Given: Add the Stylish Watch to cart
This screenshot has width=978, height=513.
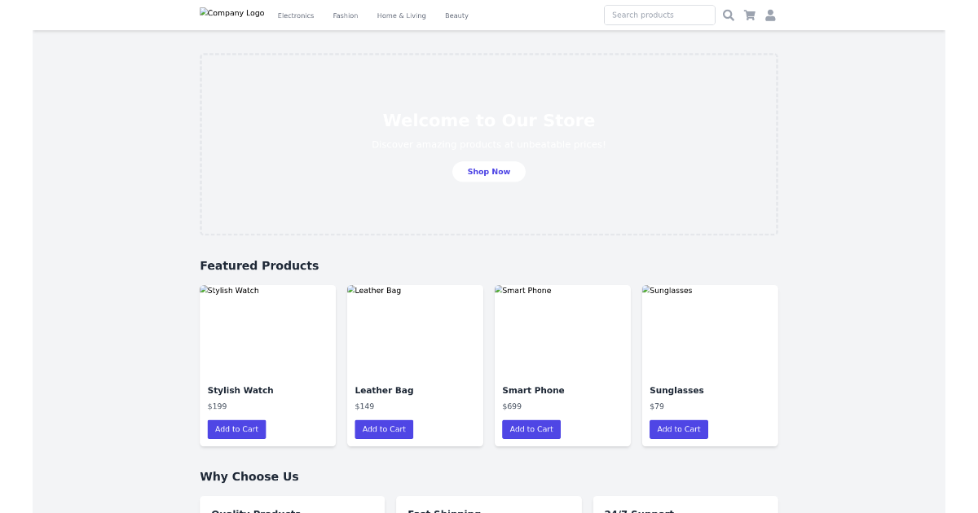Looking at the screenshot, I should point(236,429).
